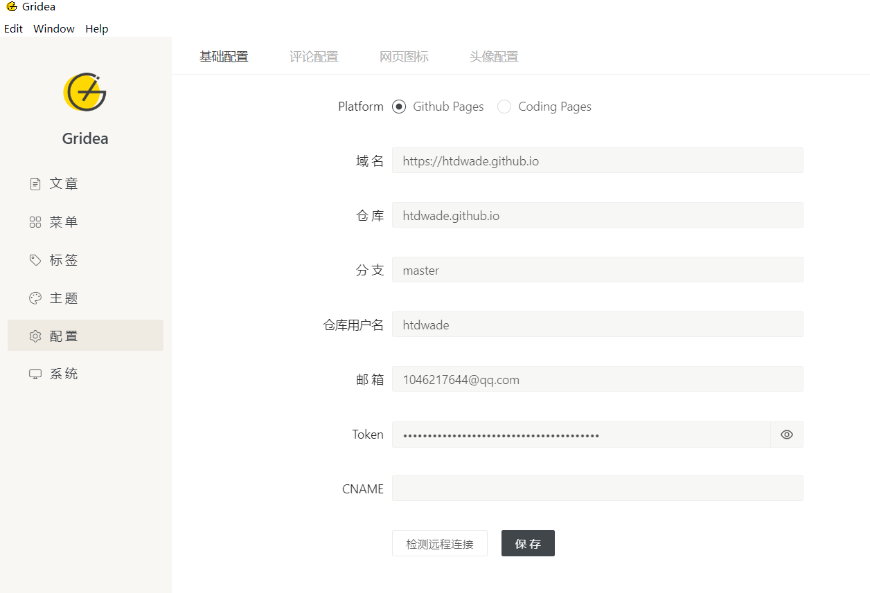Screen dimensions: 870x593
Task: Click the 仓库 input field
Action: coord(598,215)
